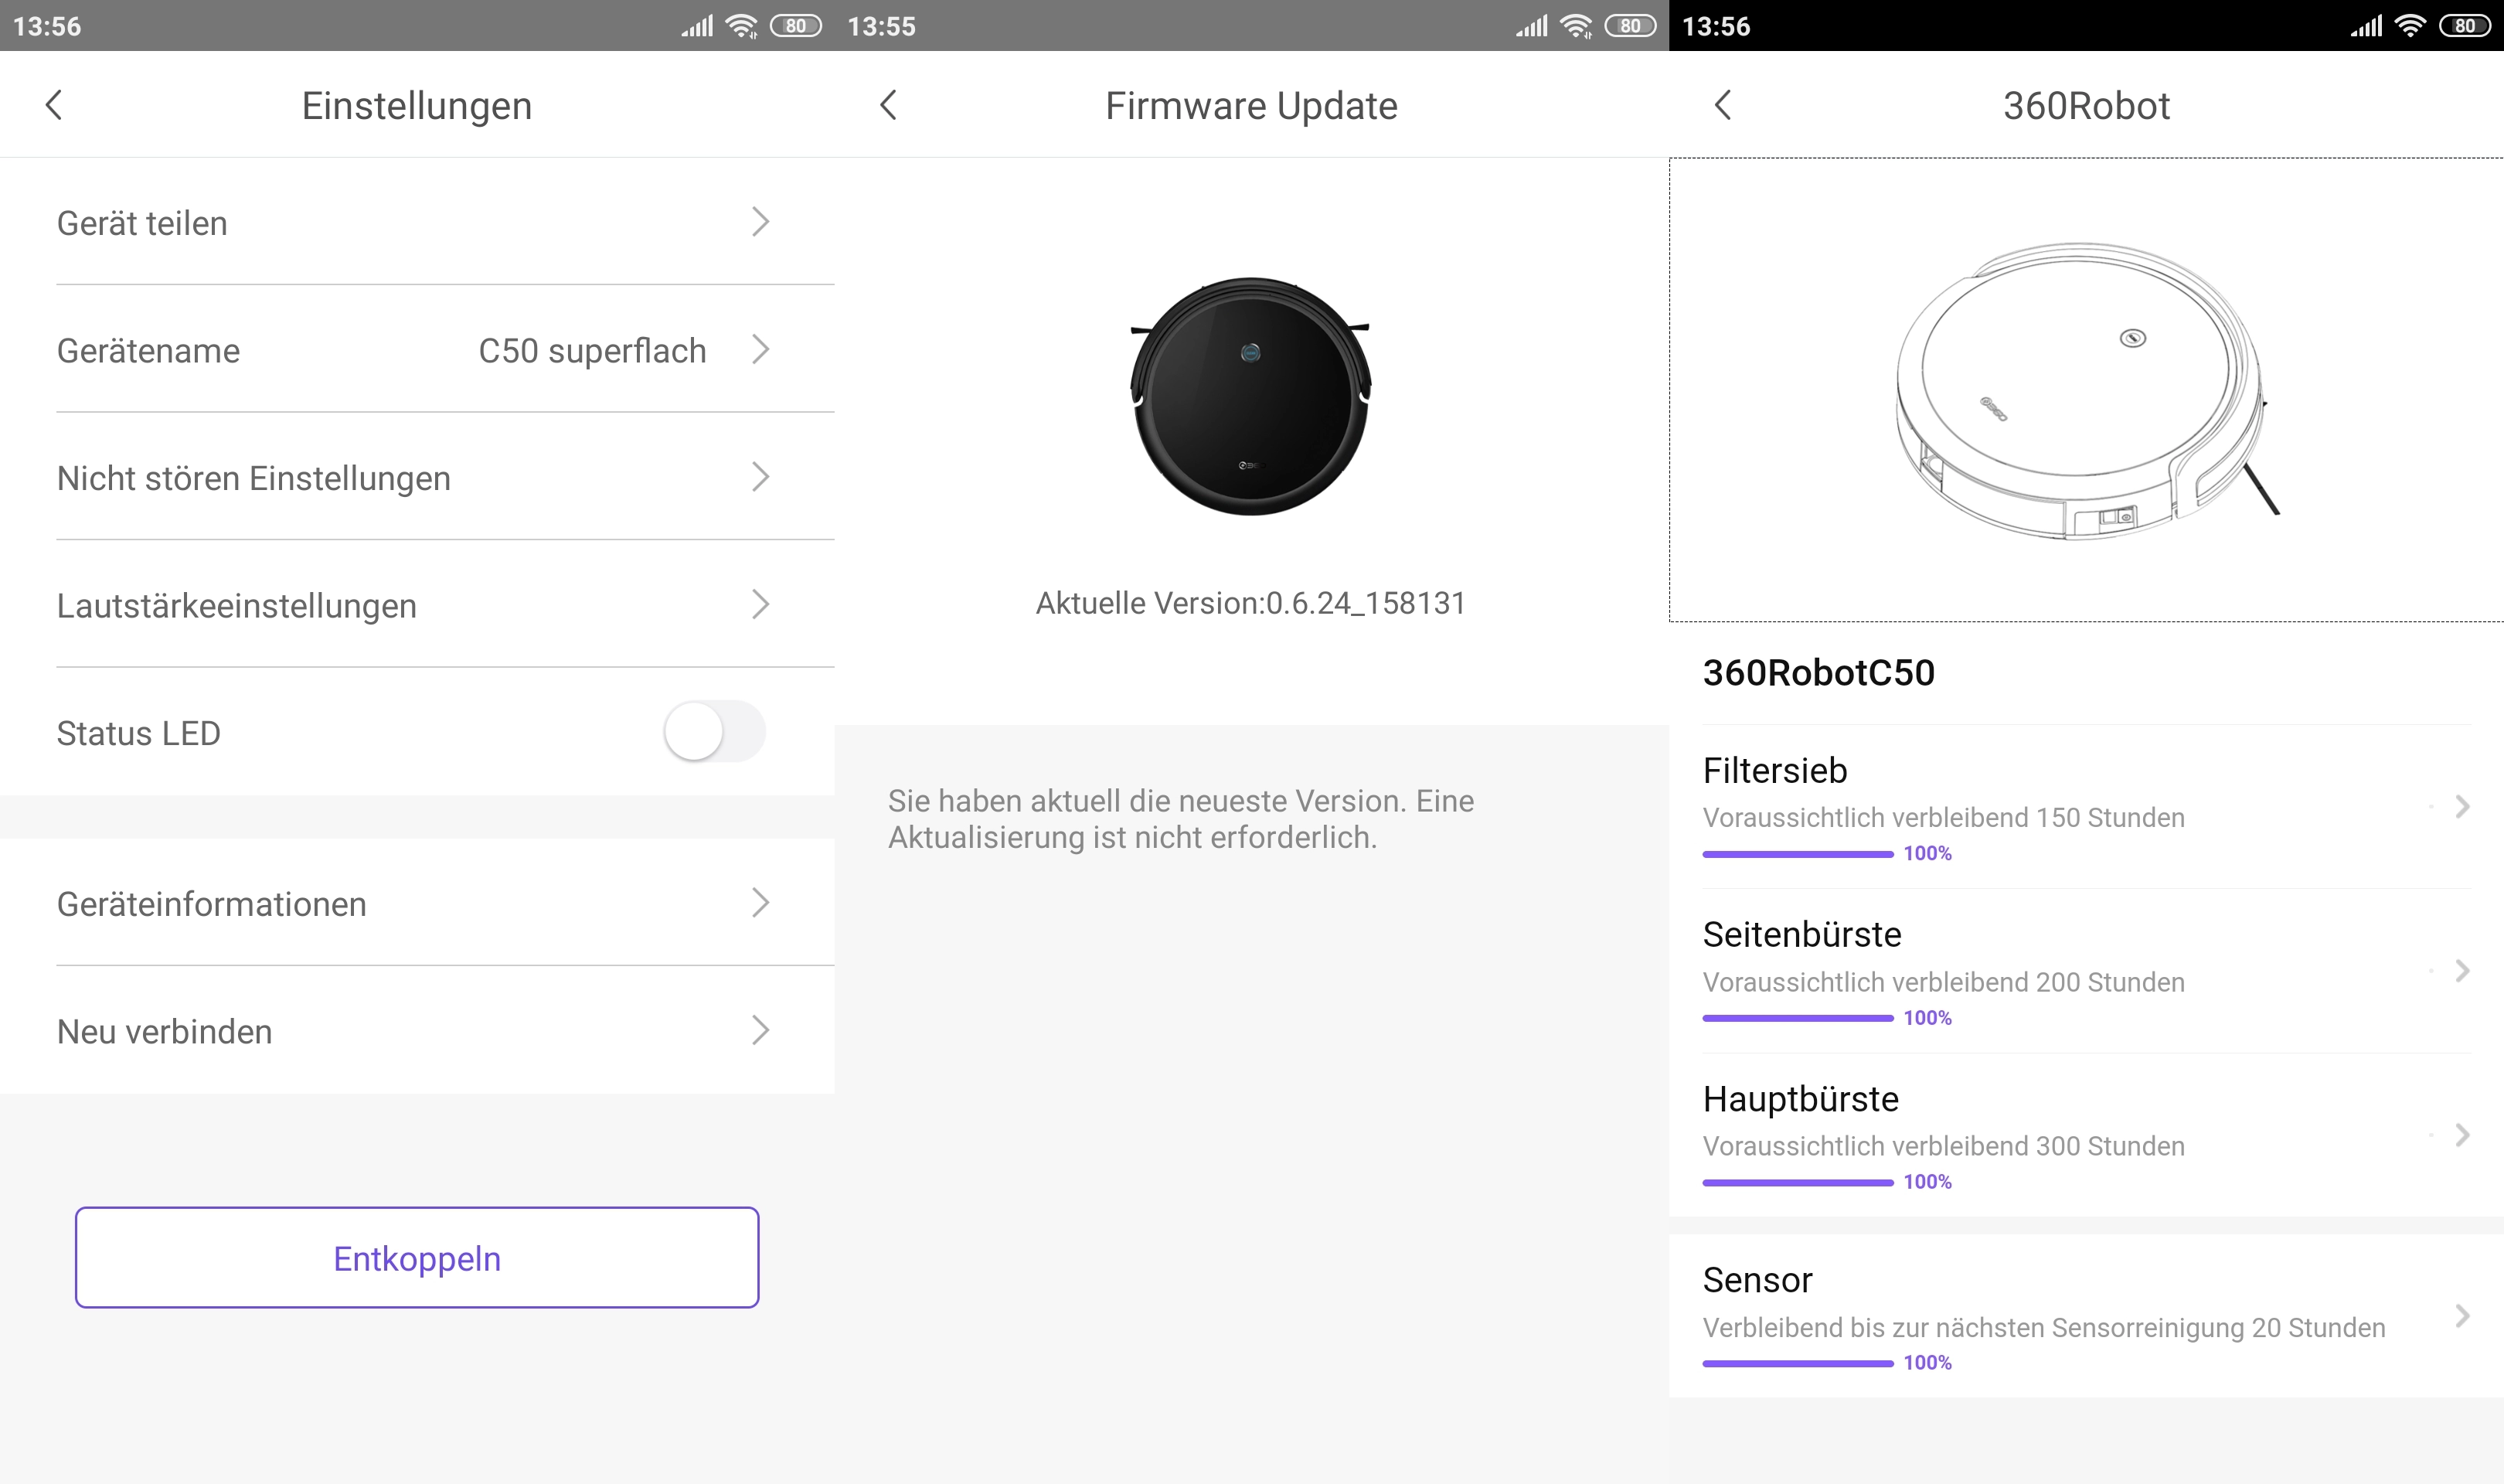This screenshot has height=1484, width=2504.
Task: Click the Hauptbürste title
Action: (1800, 1099)
